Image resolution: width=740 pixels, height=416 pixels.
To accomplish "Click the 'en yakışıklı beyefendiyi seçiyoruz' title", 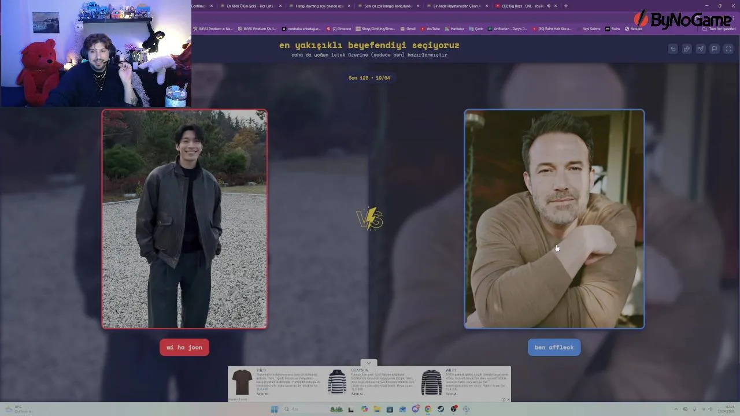I will point(369,45).
